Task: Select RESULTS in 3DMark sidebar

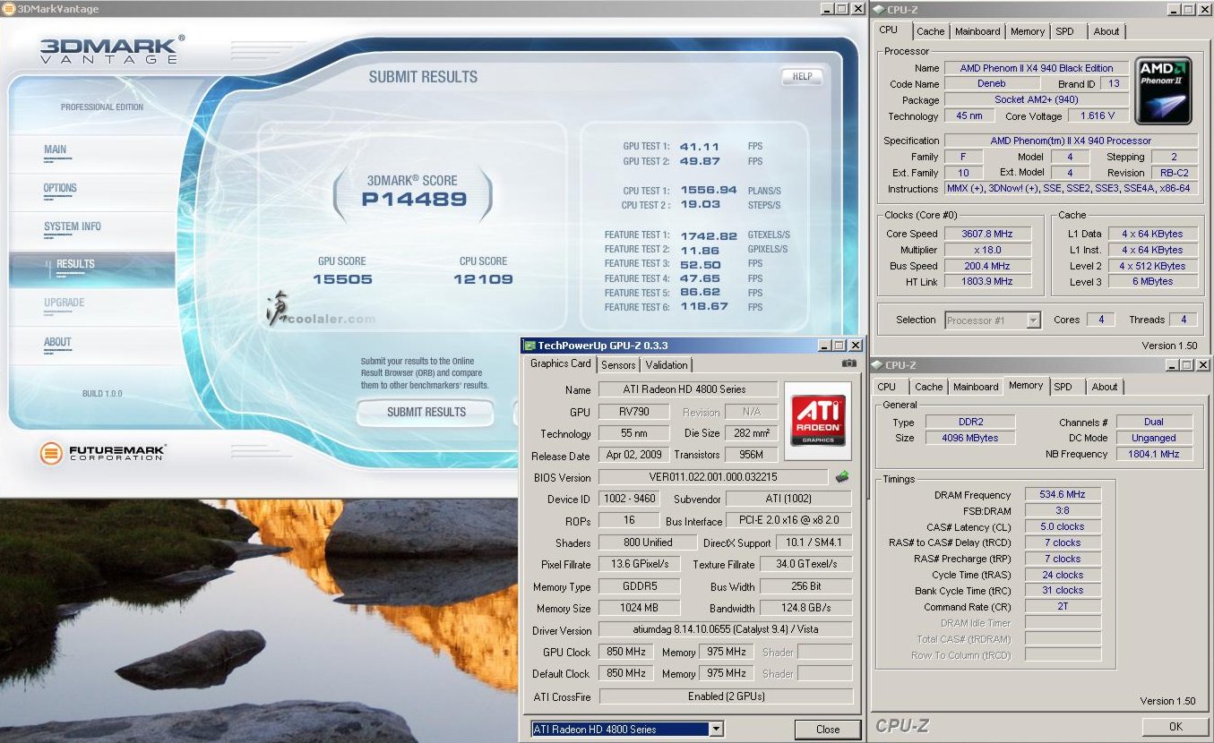Action: point(75,264)
